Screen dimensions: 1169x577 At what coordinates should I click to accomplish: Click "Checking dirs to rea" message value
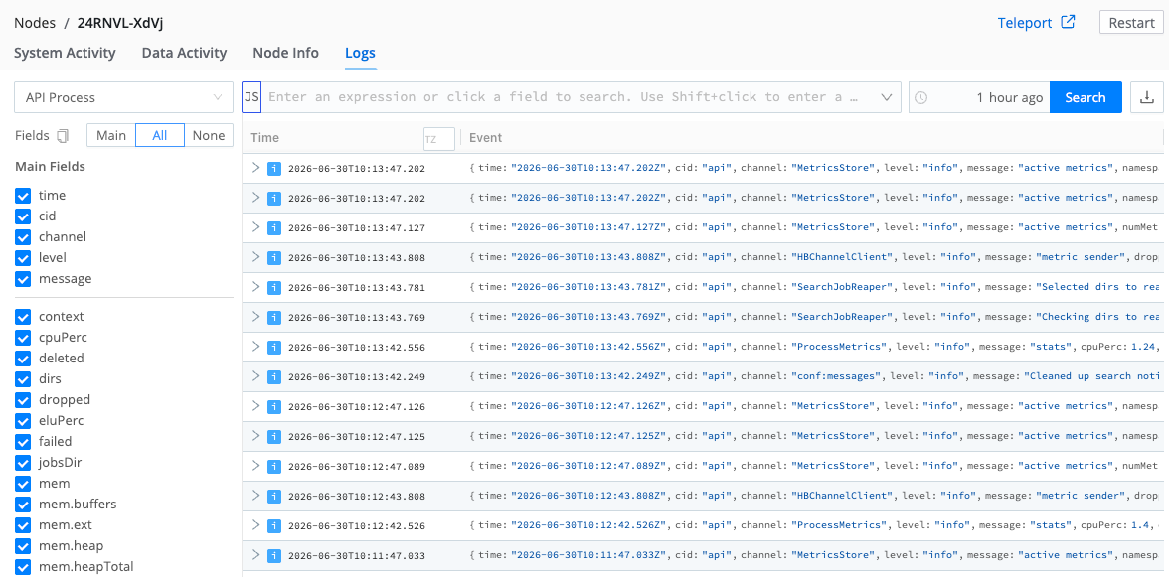1098,317
